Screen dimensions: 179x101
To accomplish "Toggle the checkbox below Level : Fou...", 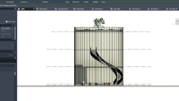I will (x=3, y=37).
